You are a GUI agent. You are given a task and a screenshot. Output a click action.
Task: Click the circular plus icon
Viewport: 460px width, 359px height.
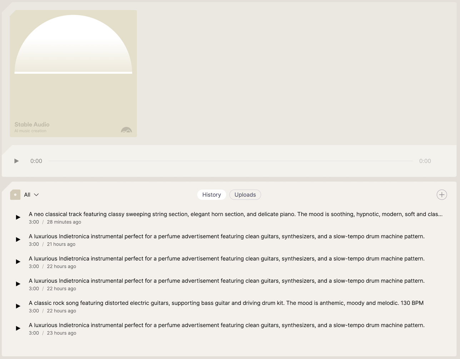pos(441,194)
